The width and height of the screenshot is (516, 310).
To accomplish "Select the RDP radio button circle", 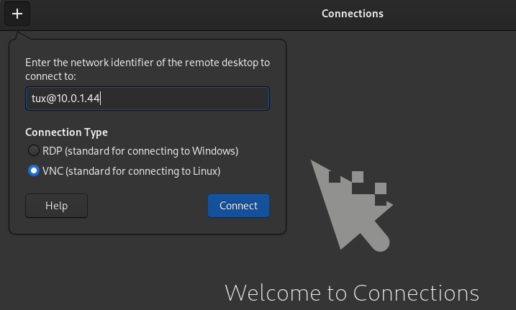I will click(x=33, y=151).
